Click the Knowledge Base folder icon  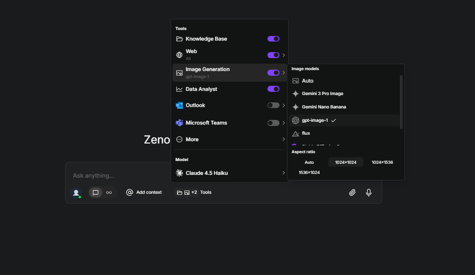(179, 39)
